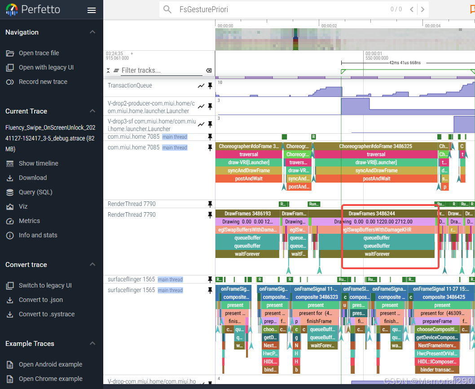Switch to legacy UI
The image size is (475, 389).
(45, 285)
